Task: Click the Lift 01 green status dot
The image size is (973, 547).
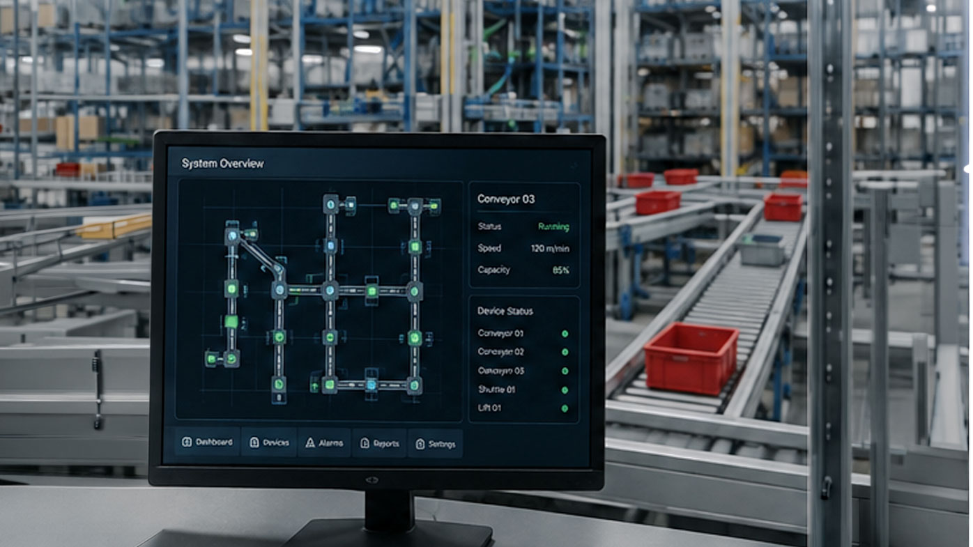Action: pyautogui.click(x=565, y=408)
